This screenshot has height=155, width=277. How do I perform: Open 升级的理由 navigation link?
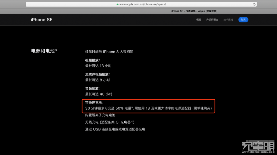pyautogui.click(x=212, y=20)
